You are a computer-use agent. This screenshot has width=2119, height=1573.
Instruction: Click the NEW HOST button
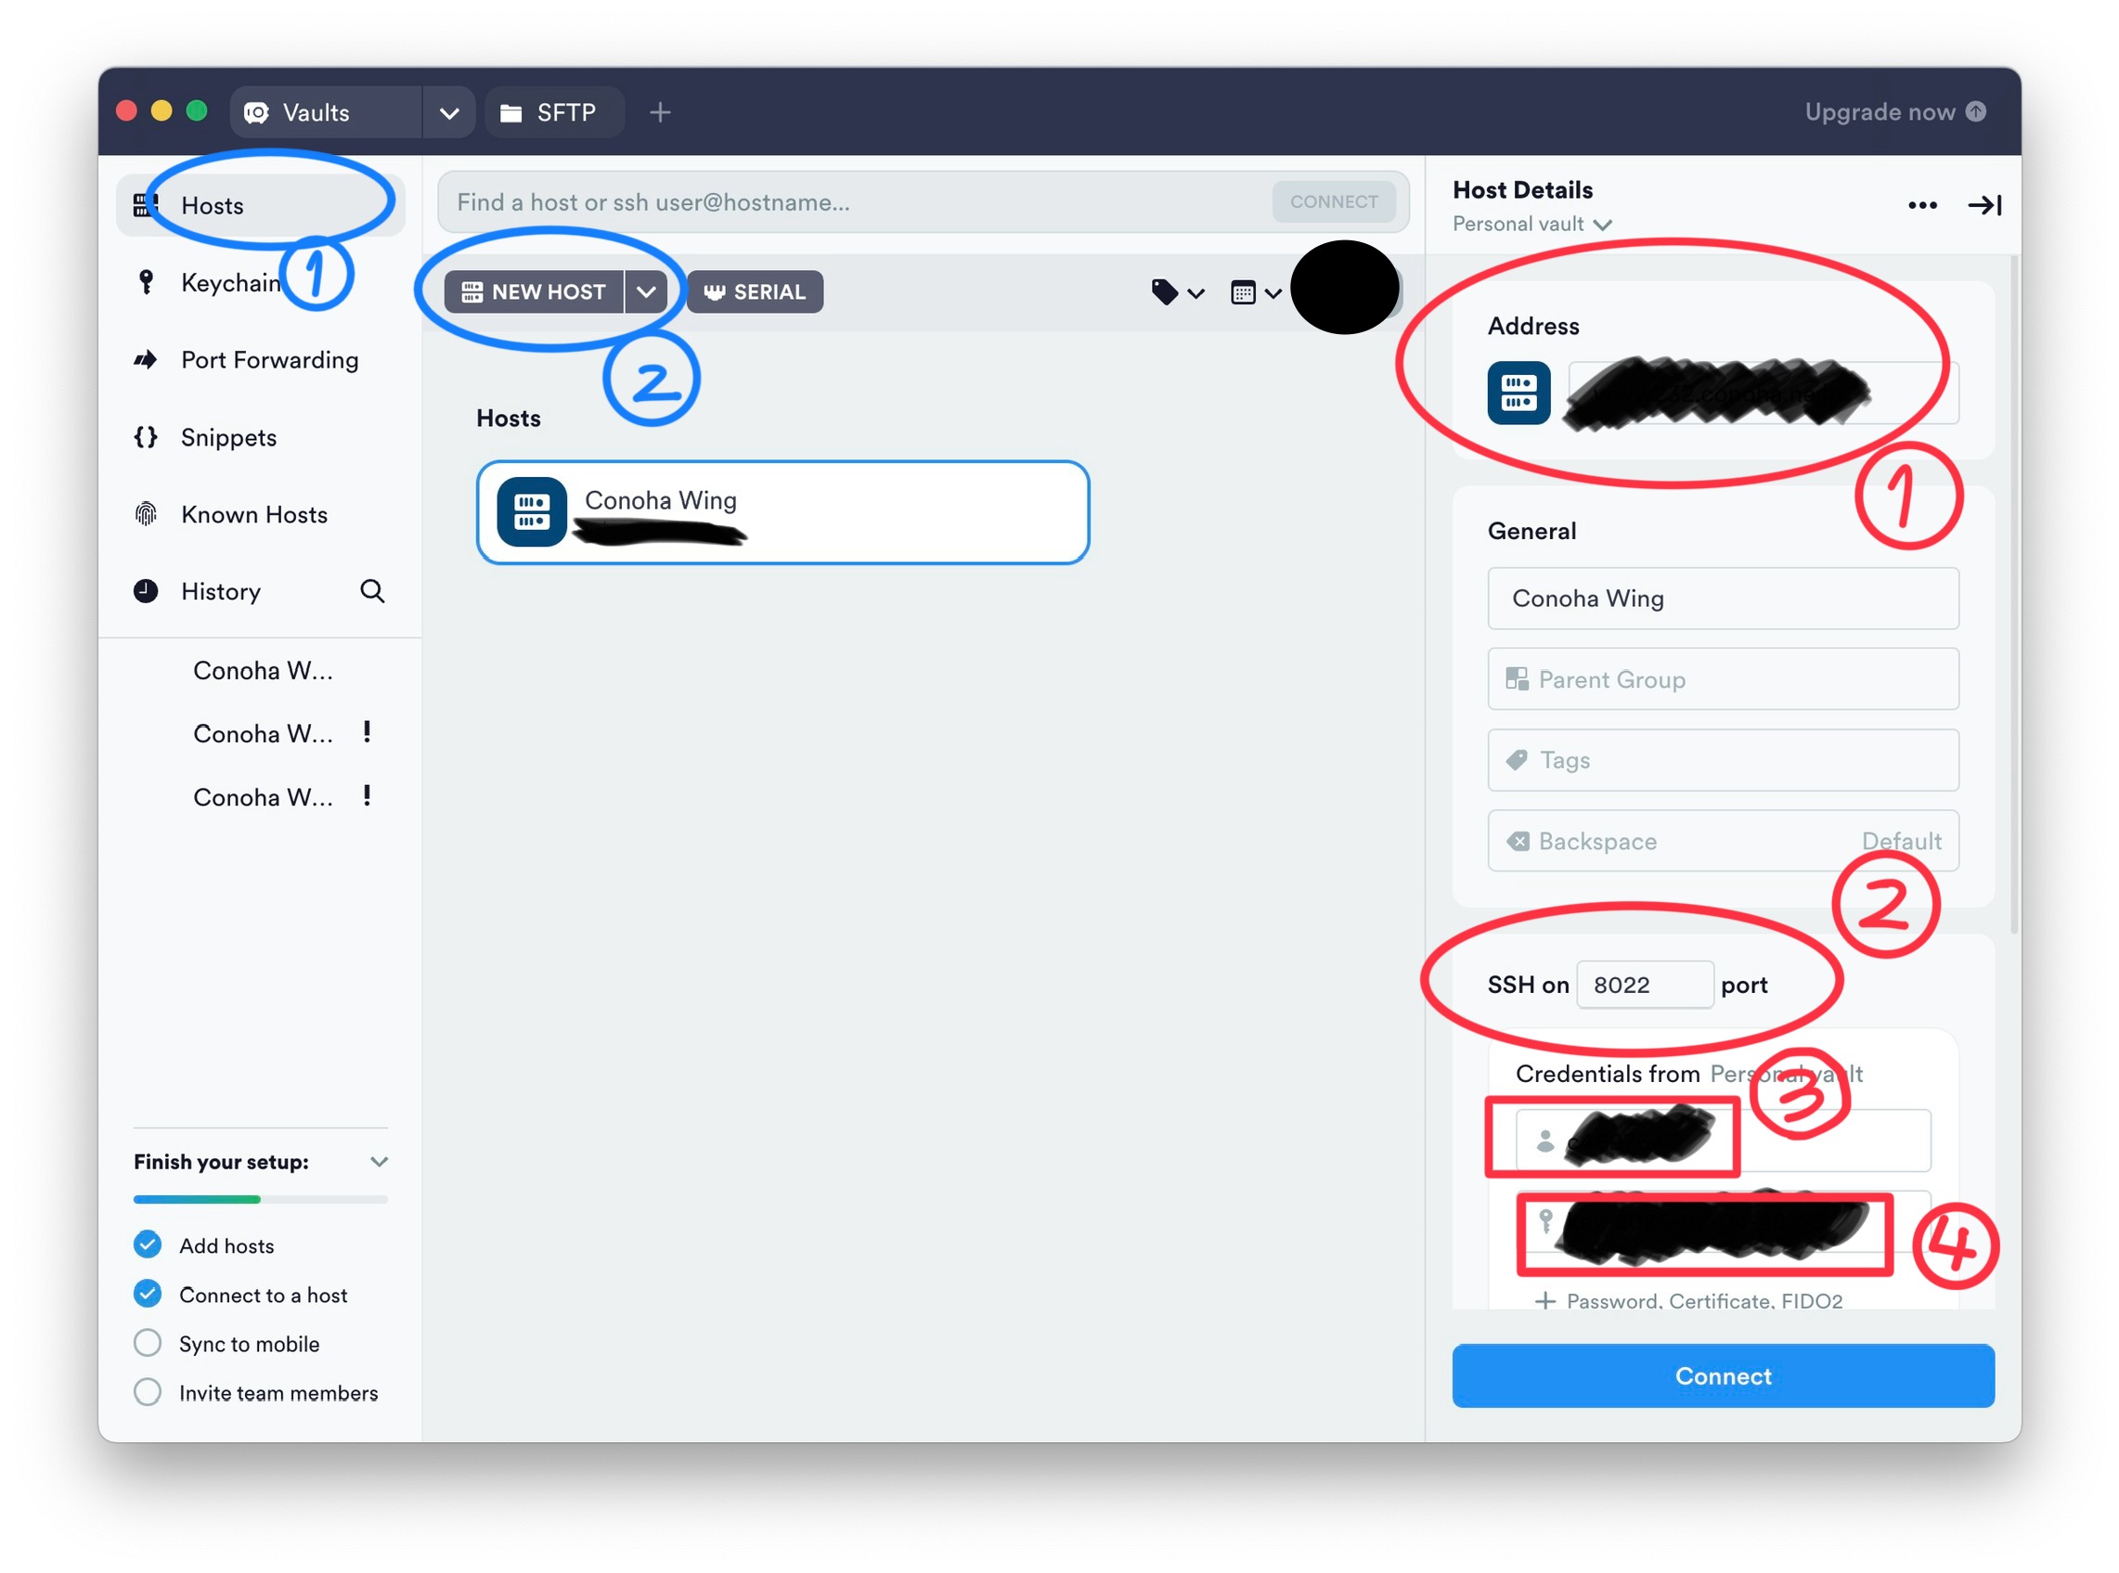click(532, 292)
